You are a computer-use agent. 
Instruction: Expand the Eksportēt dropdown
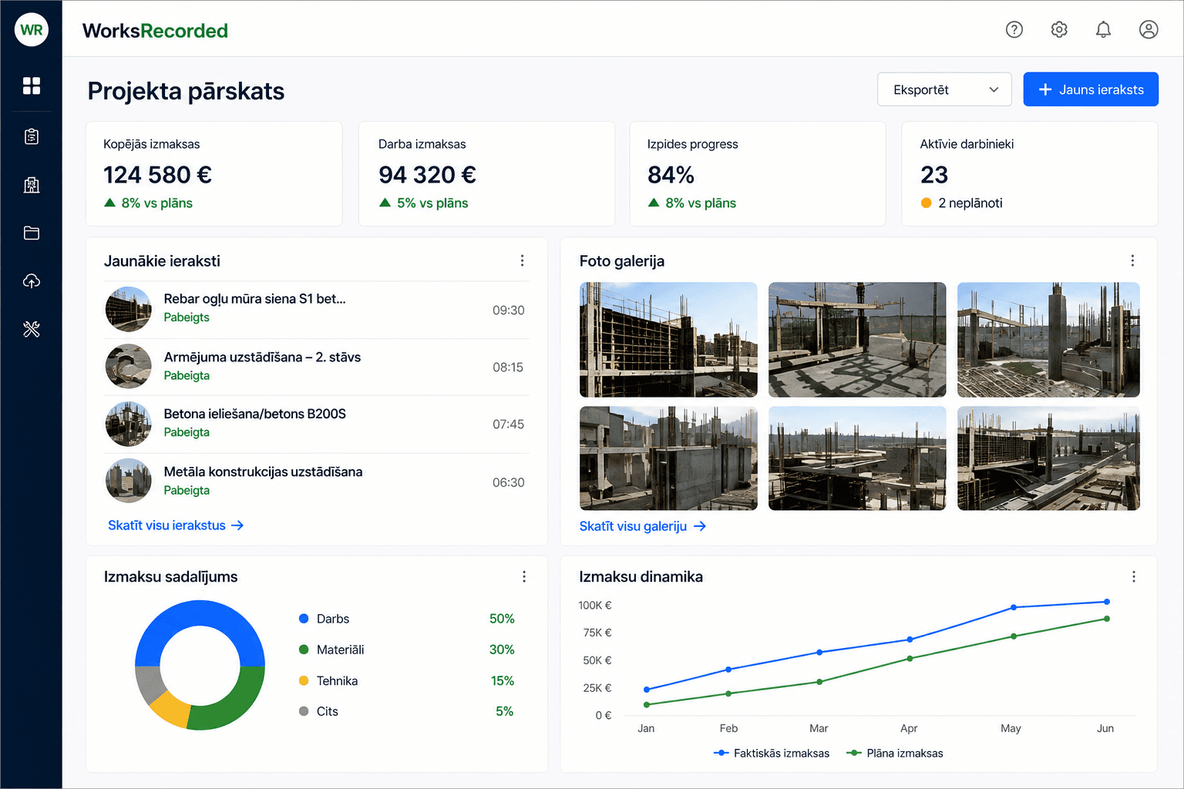[944, 89]
